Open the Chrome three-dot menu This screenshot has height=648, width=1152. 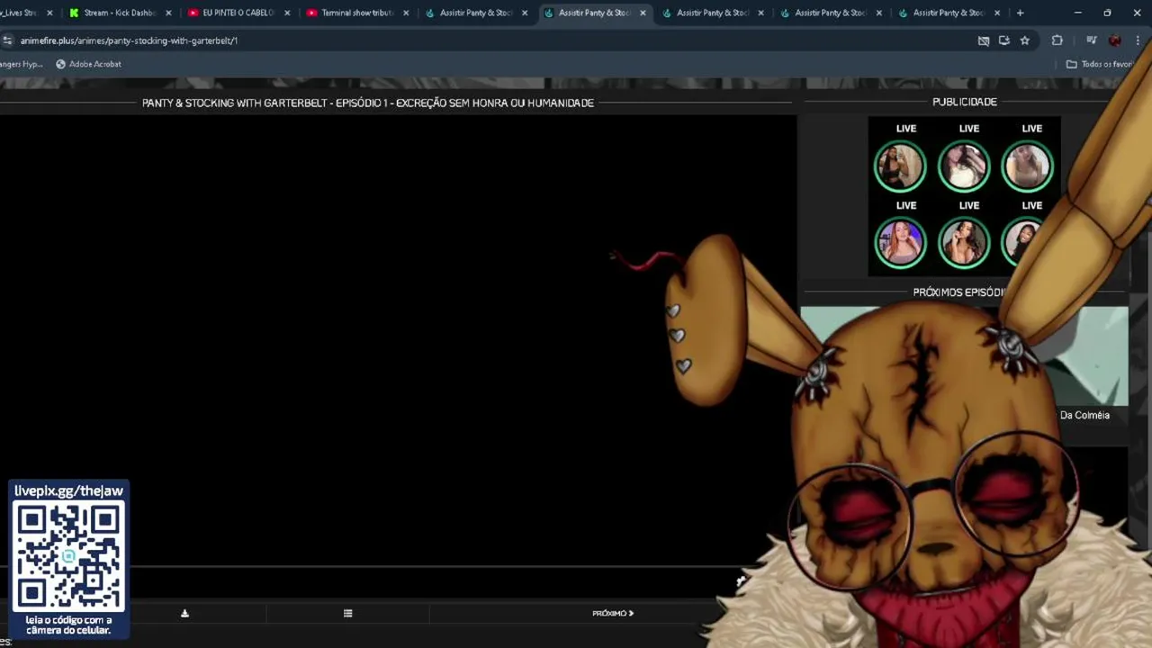[1138, 40]
